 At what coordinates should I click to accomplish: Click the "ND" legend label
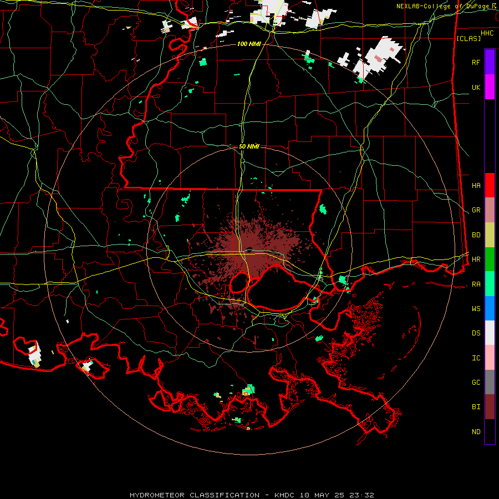tap(476, 432)
